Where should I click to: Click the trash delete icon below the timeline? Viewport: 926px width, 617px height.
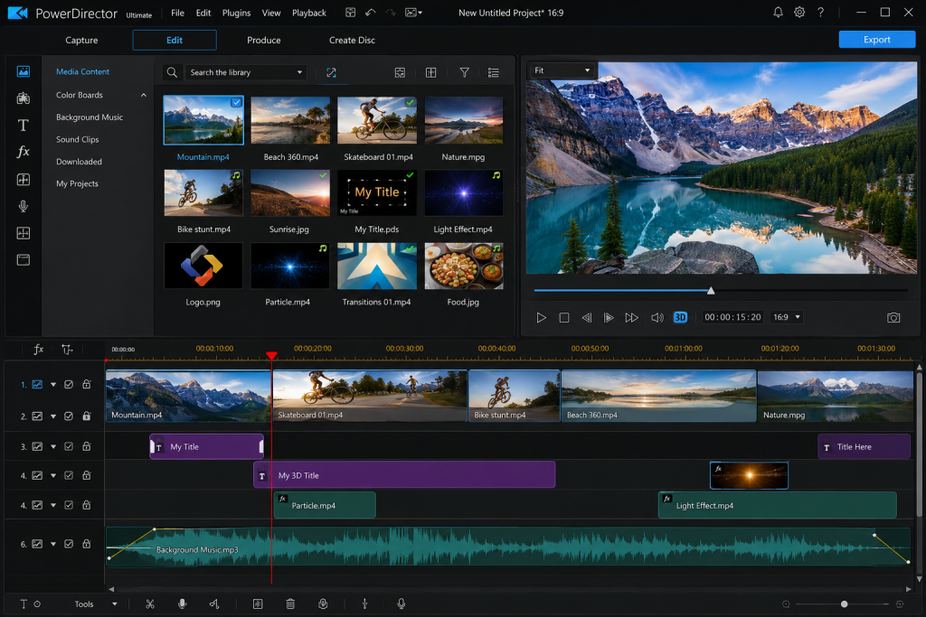[290, 603]
